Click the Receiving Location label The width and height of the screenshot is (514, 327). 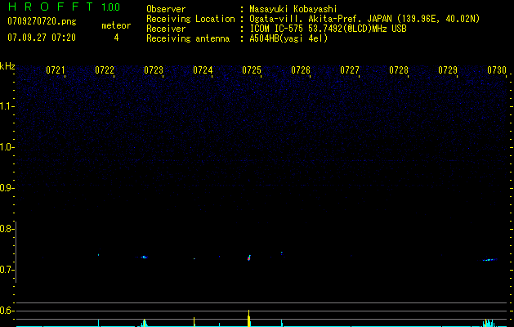190,19
